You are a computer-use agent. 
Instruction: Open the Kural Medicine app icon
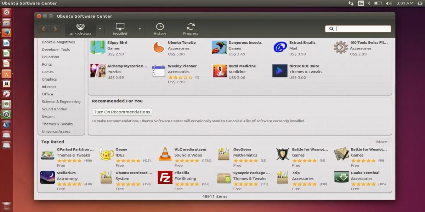[x=219, y=71]
